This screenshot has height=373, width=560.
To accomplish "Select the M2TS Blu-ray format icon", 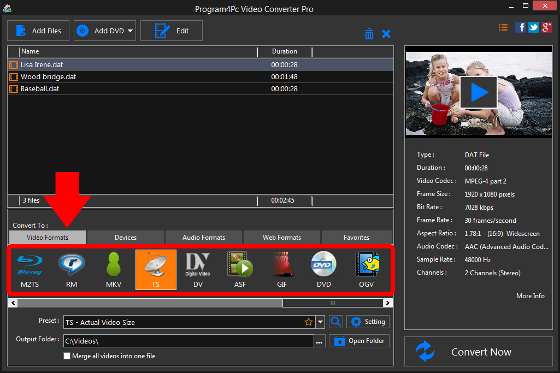I will [x=30, y=270].
